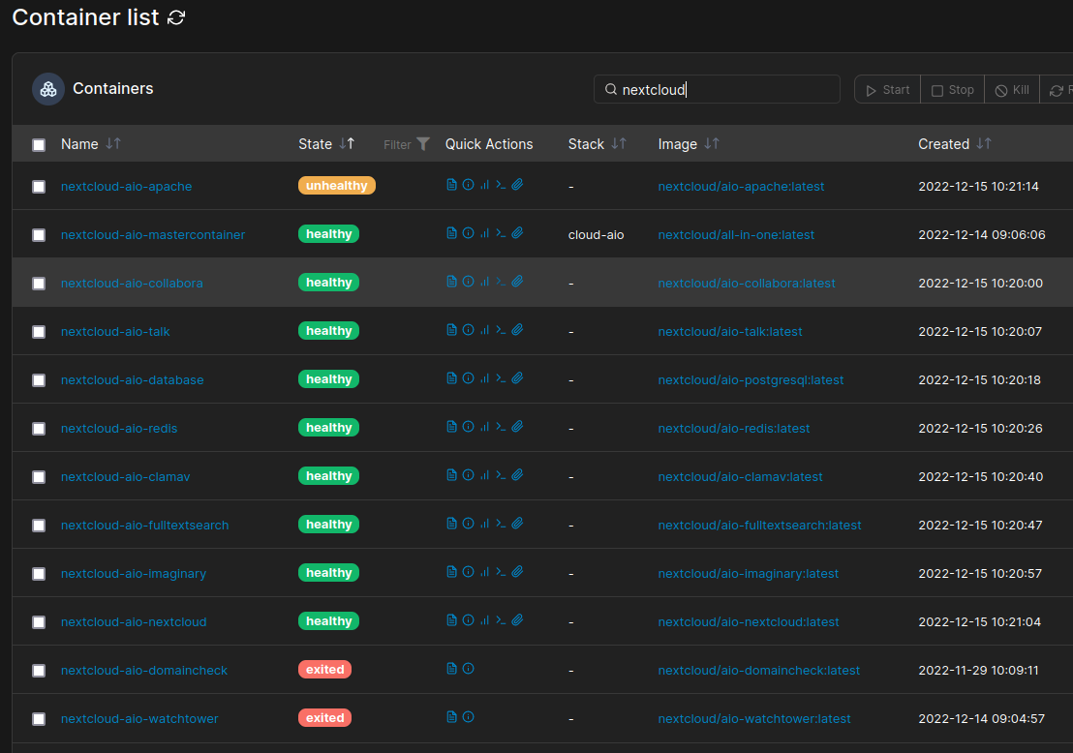Image resolution: width=1073 pixels, height=753 pixels.
Task: Sort the table by Name column
Action: coord(112,143)
